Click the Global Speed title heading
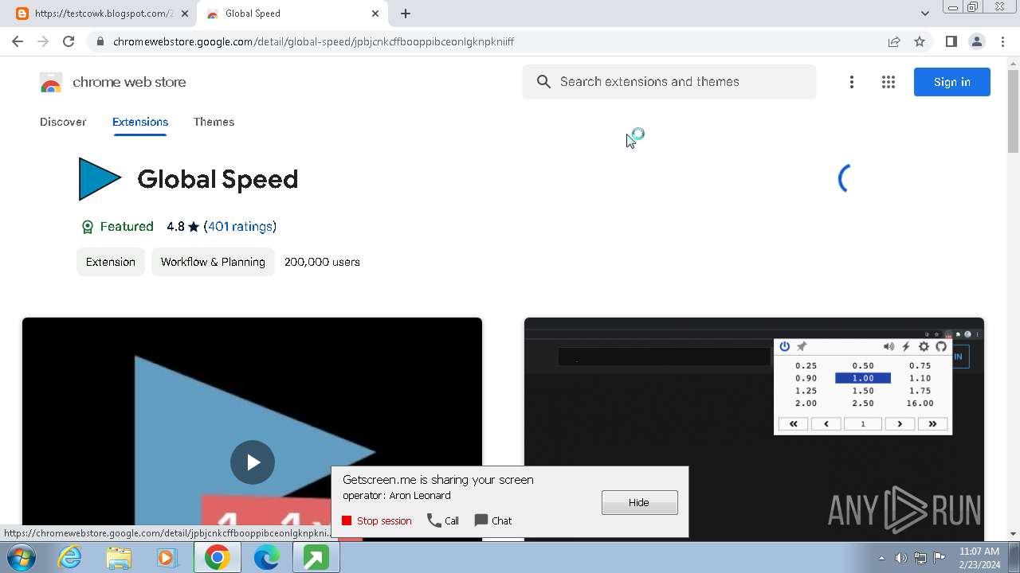Screen dimensions: 1020x573 coord(218,179)
